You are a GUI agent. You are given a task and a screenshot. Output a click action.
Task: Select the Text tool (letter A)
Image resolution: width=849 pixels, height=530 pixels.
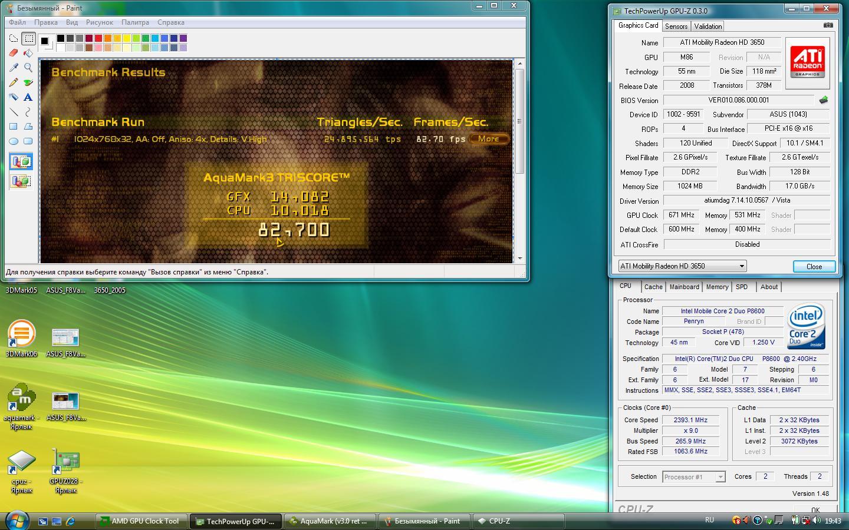(x=28, y=97)
